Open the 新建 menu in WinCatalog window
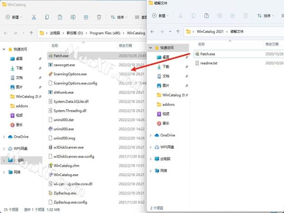 [14, 17]
